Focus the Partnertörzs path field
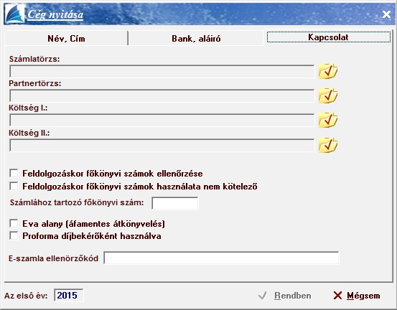This screenshot has width=397, height=310. (162, 95)
